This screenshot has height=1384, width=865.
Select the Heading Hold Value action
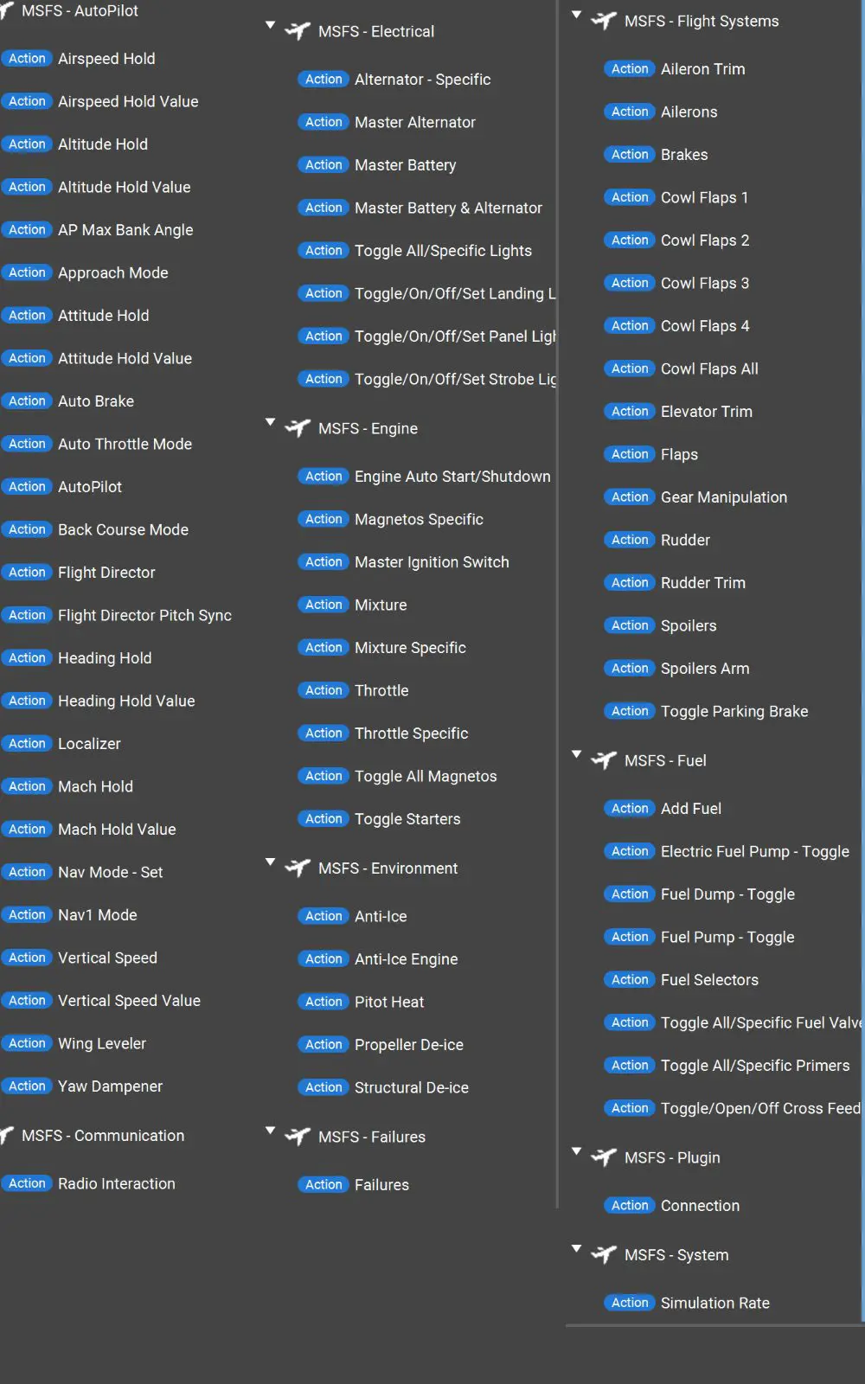click(126, 702)
